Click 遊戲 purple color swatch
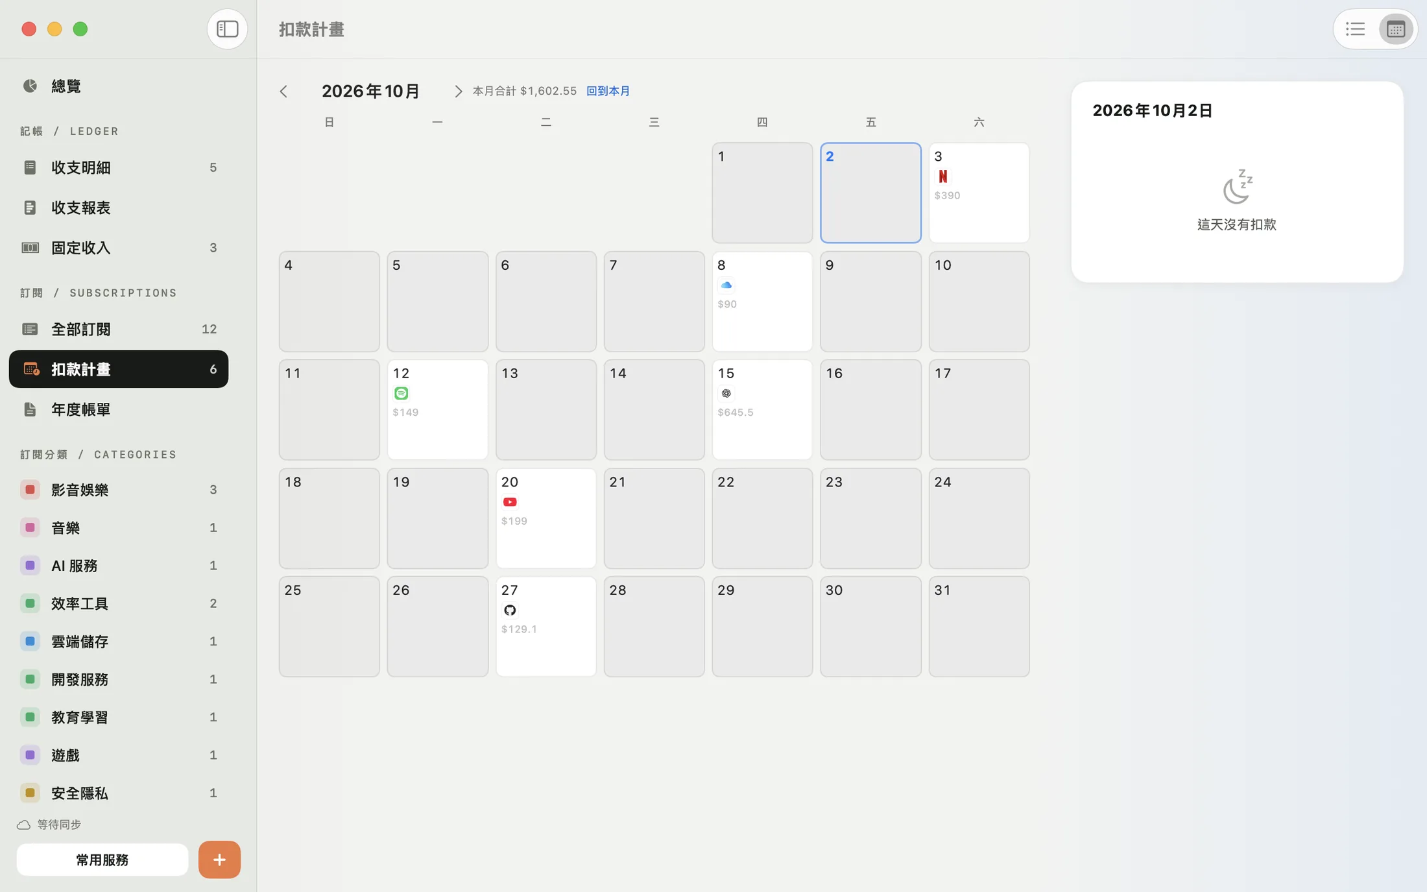1427x892 pixels. [30, 755]
